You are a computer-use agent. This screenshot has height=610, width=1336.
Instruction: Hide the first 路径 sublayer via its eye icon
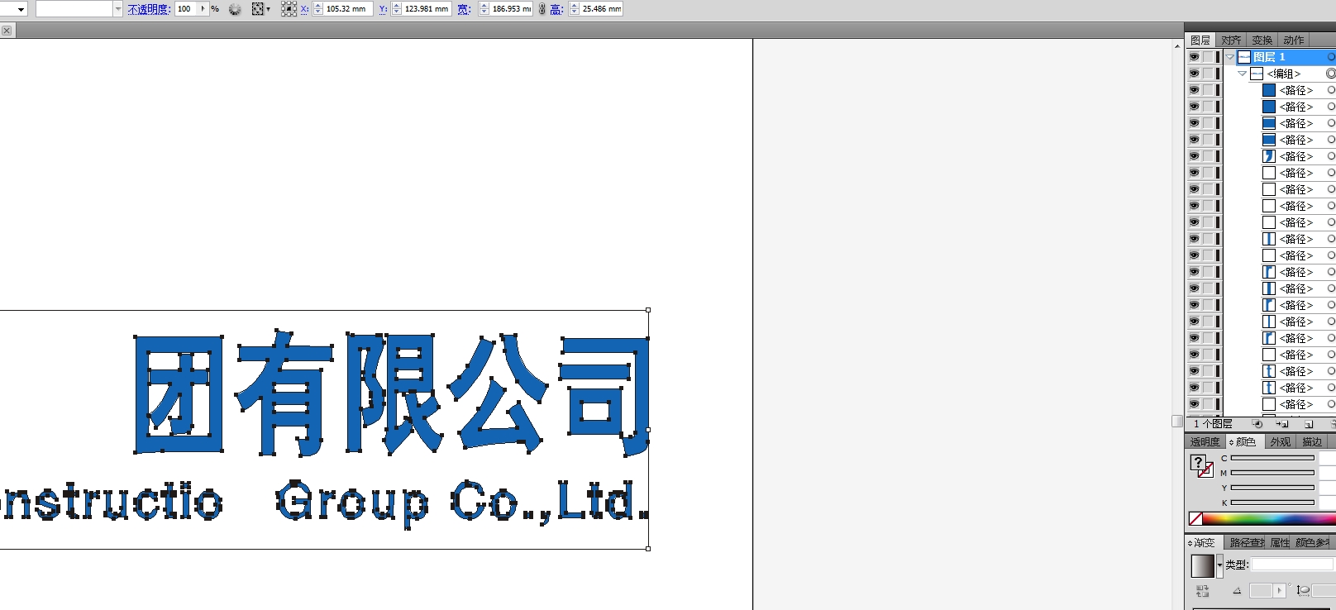pos(1194,90)
